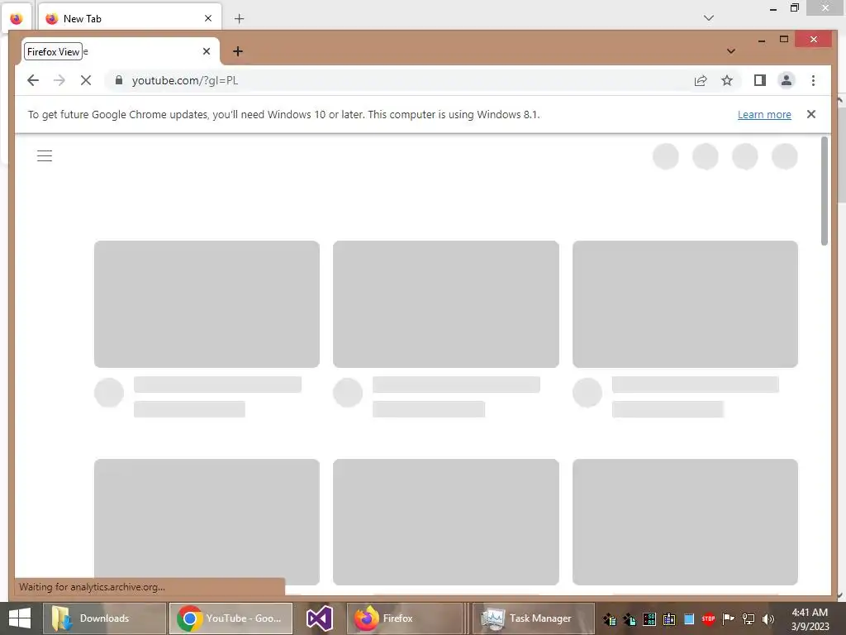Open Action Center flag tray icon
The height and width of the screenshot is (635, 846).
tap(729, 618)
